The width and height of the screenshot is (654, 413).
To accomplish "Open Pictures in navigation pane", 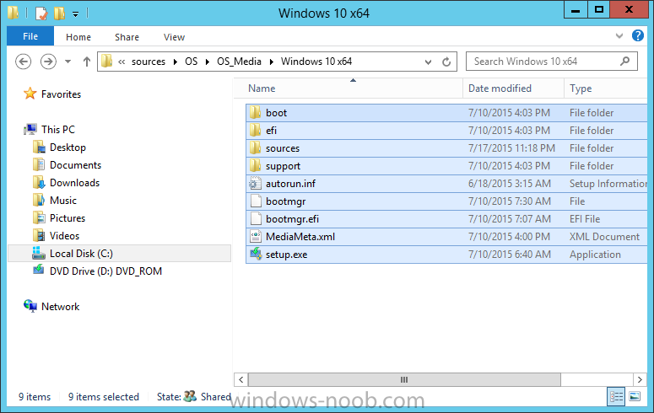I will 68,218.
